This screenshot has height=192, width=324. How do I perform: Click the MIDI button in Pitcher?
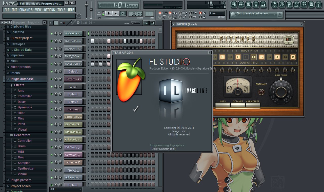(223, 105)
